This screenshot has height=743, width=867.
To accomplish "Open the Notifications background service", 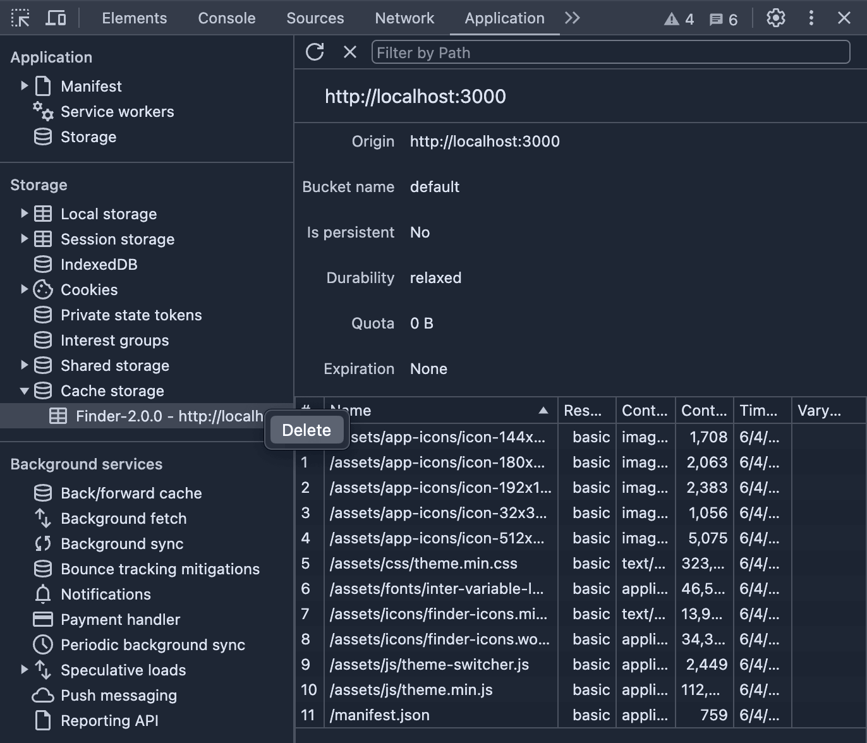I will click(106, 594).
